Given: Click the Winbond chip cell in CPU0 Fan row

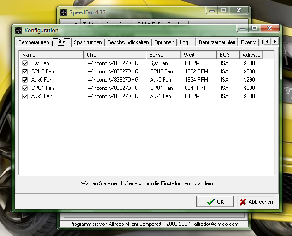Looking at the screenshot, I should coord(113,71).
